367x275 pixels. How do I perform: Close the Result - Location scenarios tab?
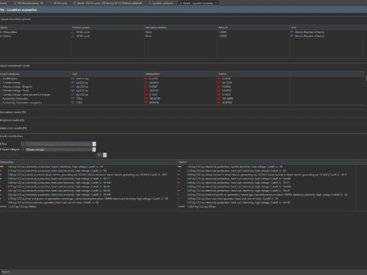click(x=216, y=3)
